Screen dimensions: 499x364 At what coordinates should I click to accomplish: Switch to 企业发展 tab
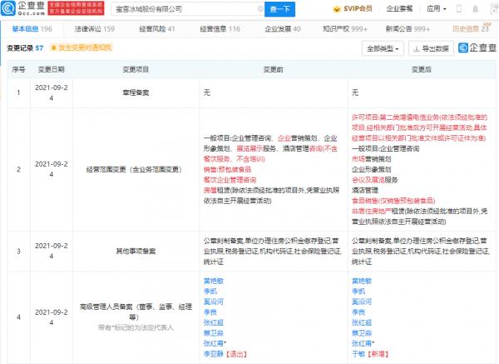click(x=283, y=29)
